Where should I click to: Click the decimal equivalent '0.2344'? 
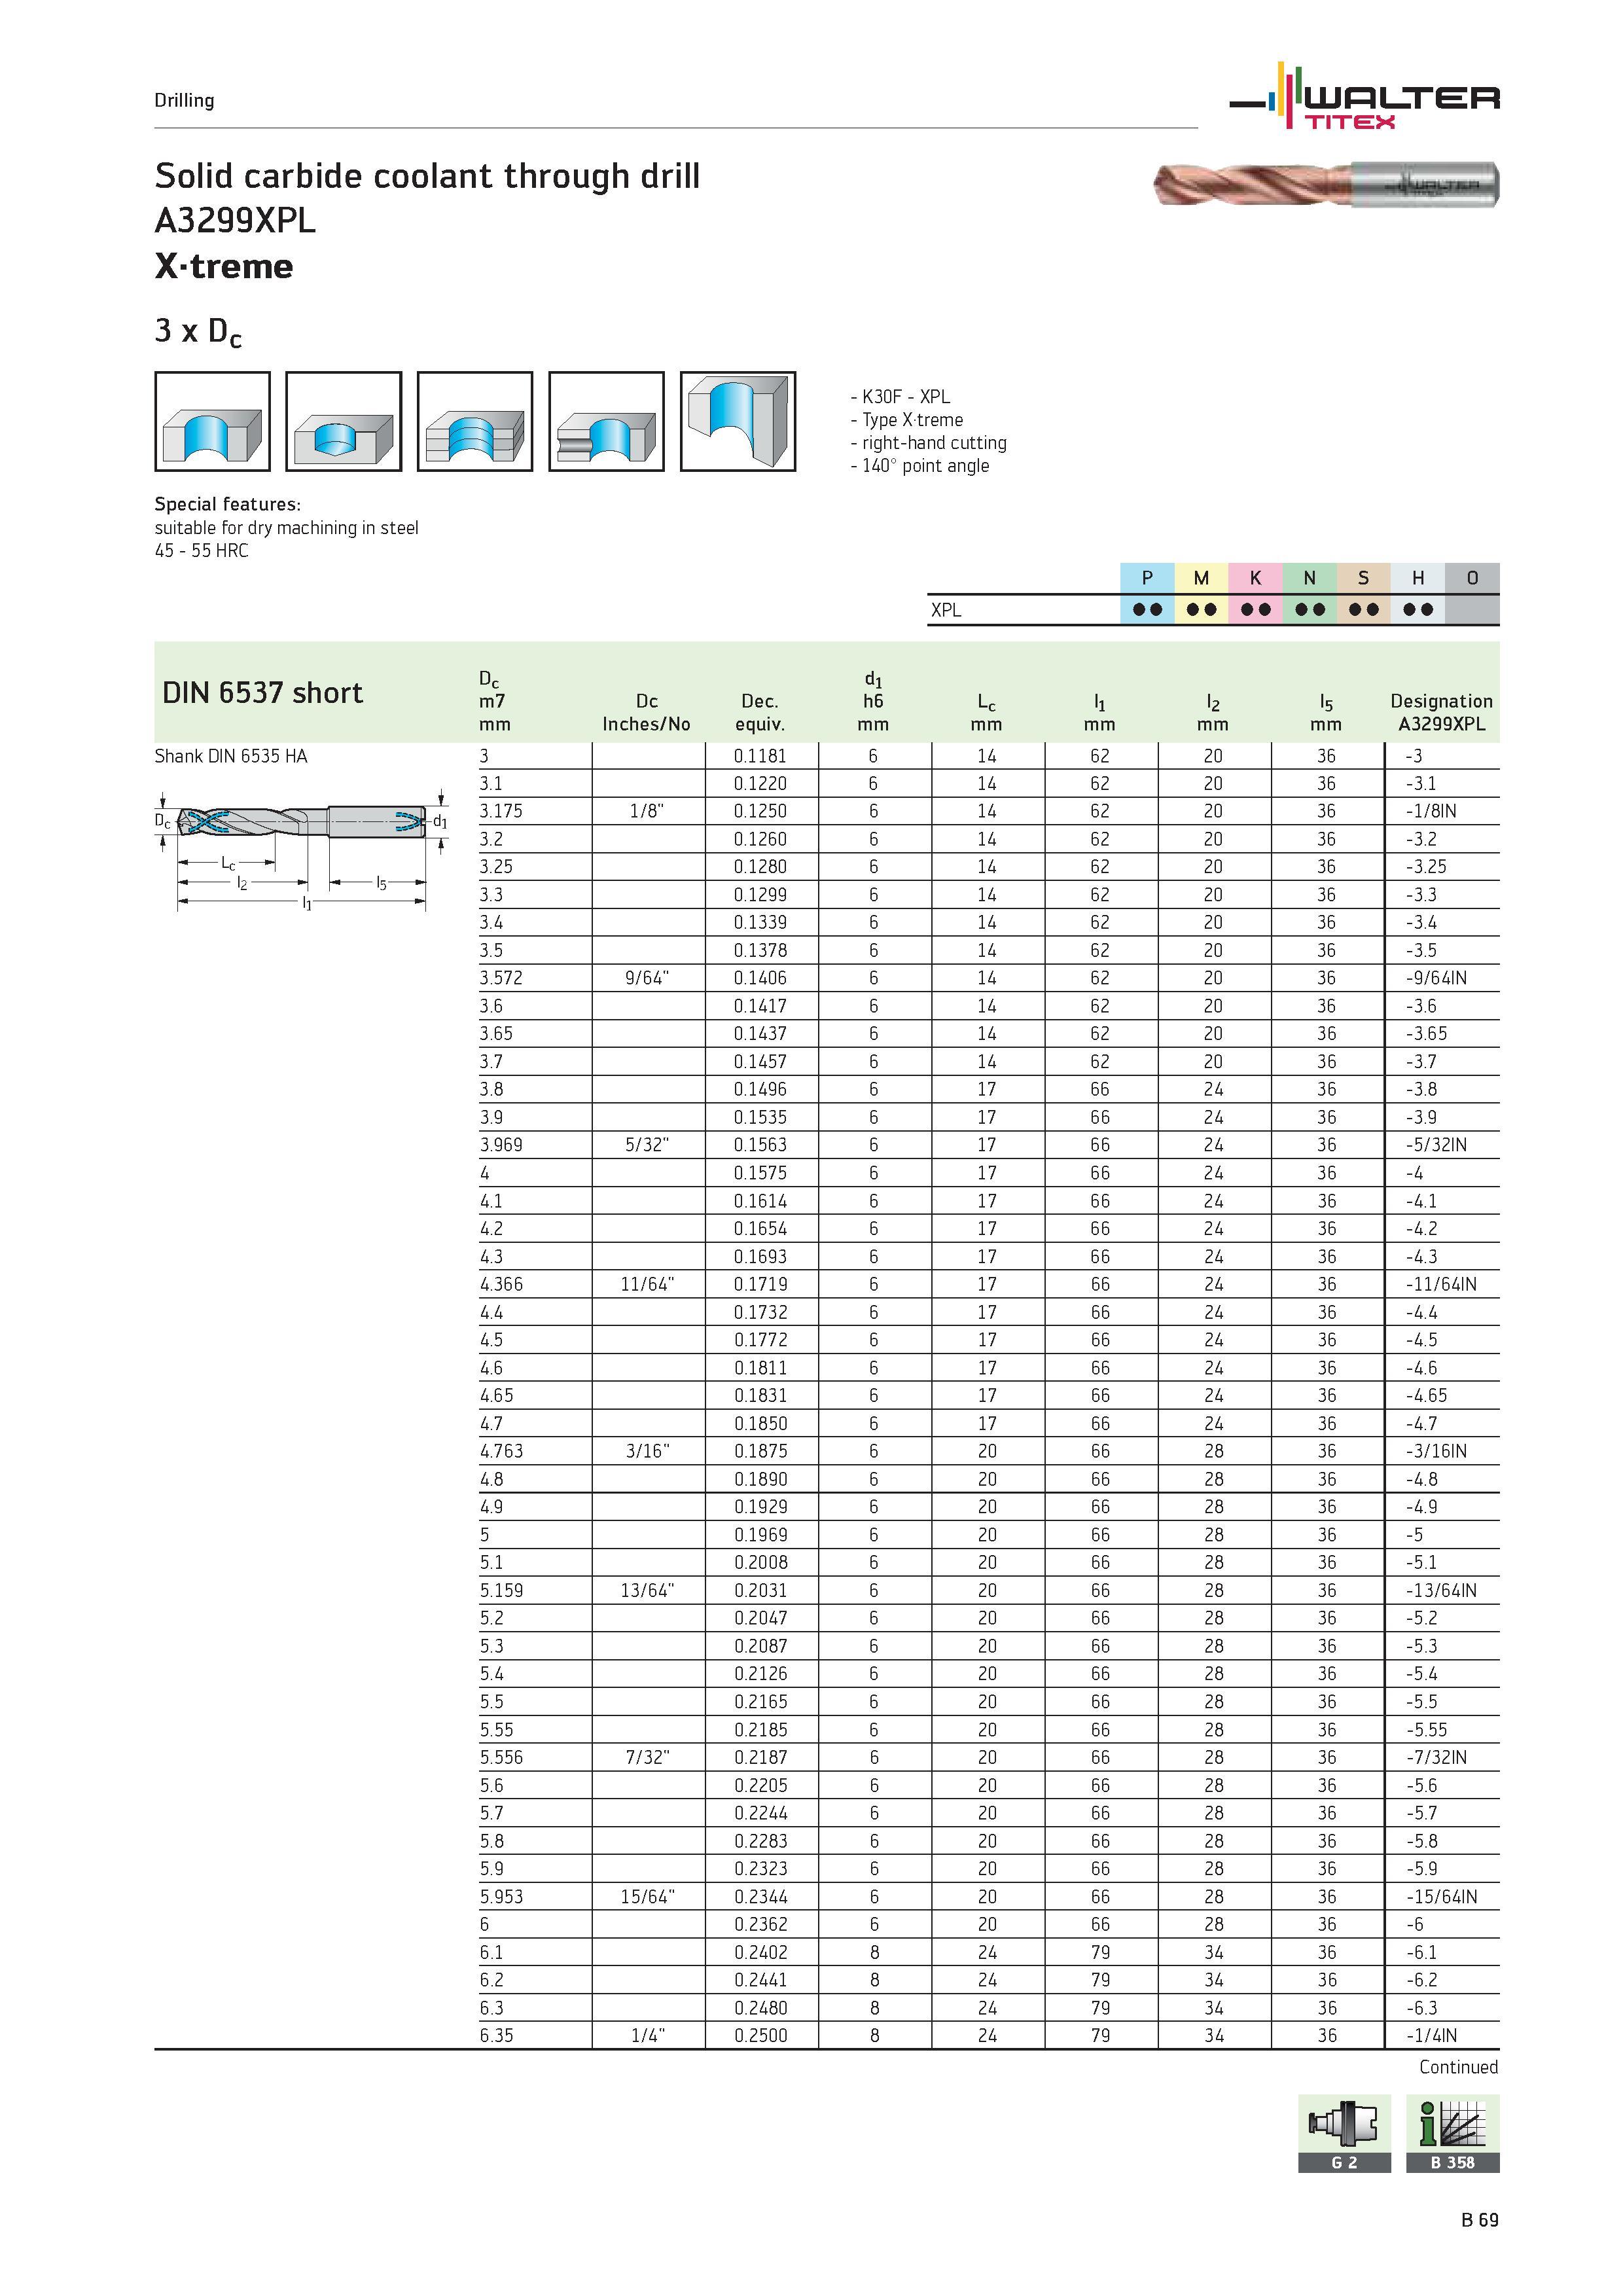tap(760, 1896)
